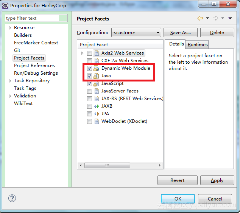Click the CXF 2.x Web Services facet icon
Image resolution: width=240 pixels, height=213 pixels.
[x=97, y=61]
